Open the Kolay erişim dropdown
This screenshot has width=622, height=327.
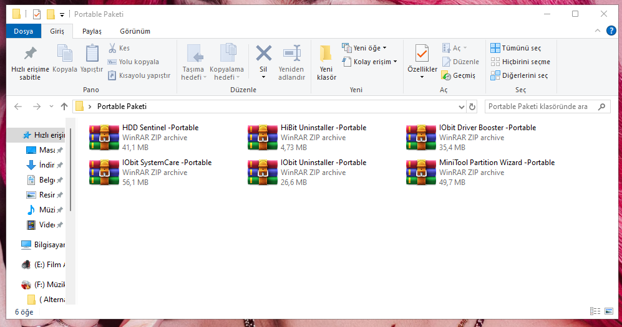click(x=369, y=62)
